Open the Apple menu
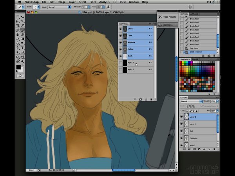 click(20, 2)
